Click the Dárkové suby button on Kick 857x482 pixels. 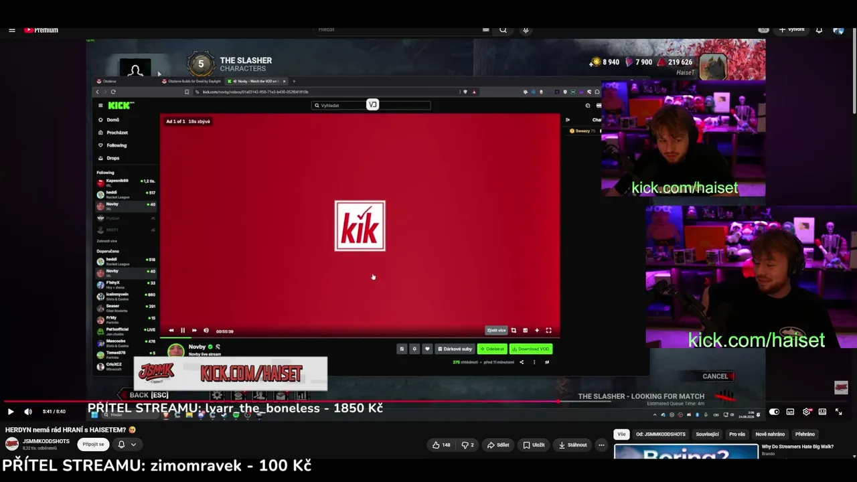(x=455, y=349)
